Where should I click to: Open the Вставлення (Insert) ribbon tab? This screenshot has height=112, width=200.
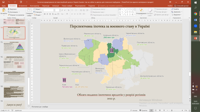tap(23, 6)
